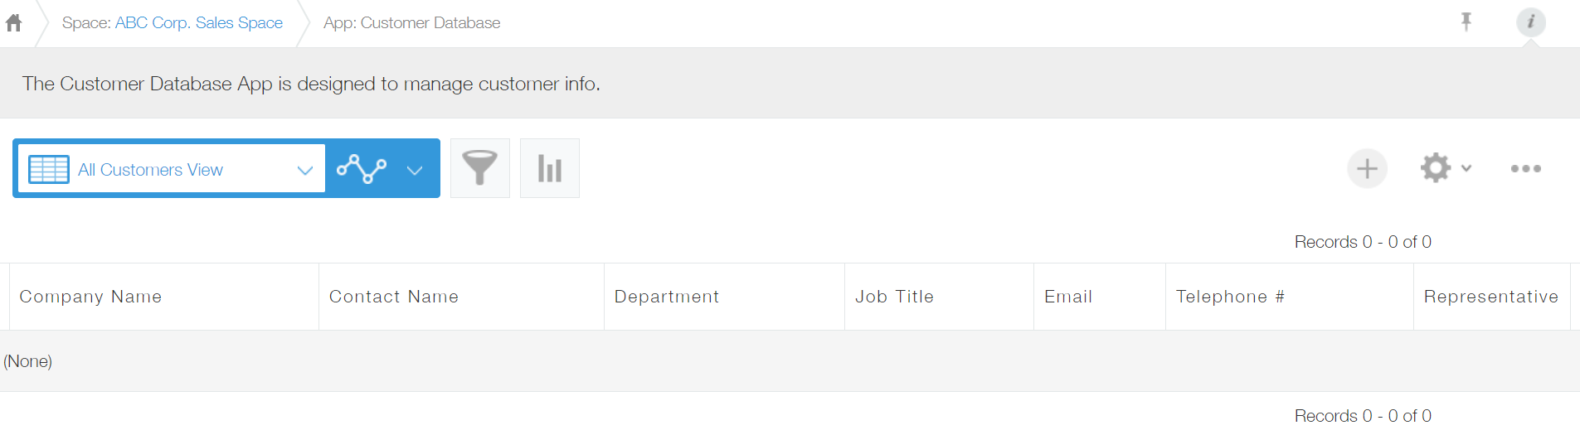Click the Department column header
1580x435 pixels.
(x=667, y=297)
